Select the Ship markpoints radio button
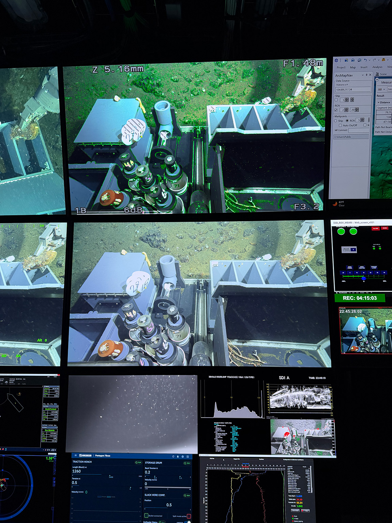Viewport: 392px width, 523px height. coord(335,121)
